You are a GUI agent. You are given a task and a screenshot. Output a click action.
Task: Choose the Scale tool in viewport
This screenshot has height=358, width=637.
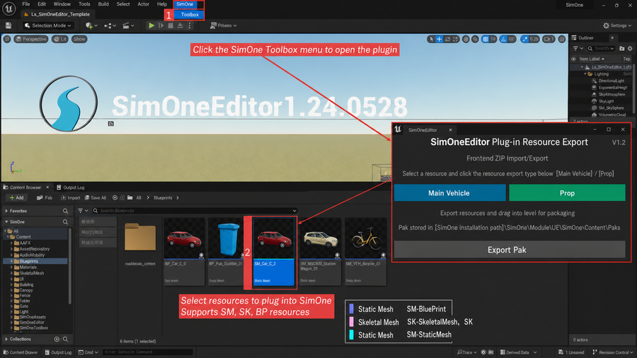[455, 39]
